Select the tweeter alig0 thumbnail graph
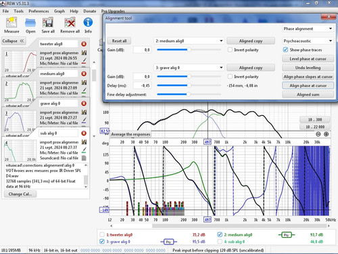This screenshot has height=254, width=338. click(20, 61)
